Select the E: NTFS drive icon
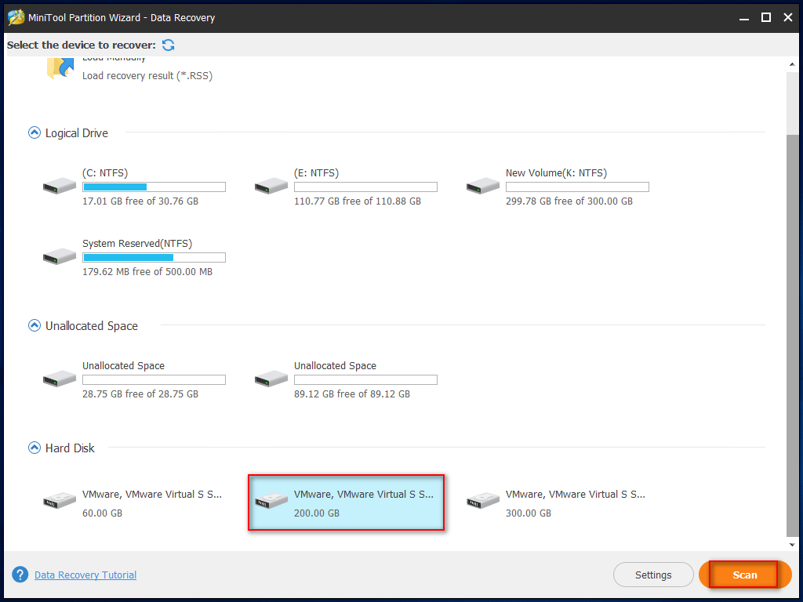The height and width of the screenshot is (602, 803). coord(271,185)
